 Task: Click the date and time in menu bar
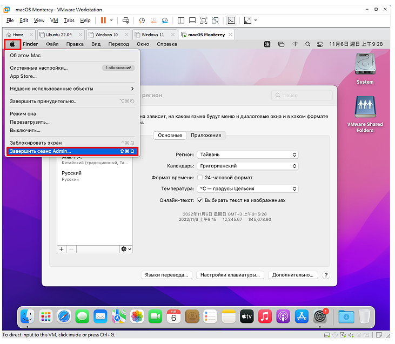pos(356,44)
